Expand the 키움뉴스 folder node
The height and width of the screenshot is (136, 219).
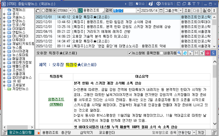click(4, 18)
